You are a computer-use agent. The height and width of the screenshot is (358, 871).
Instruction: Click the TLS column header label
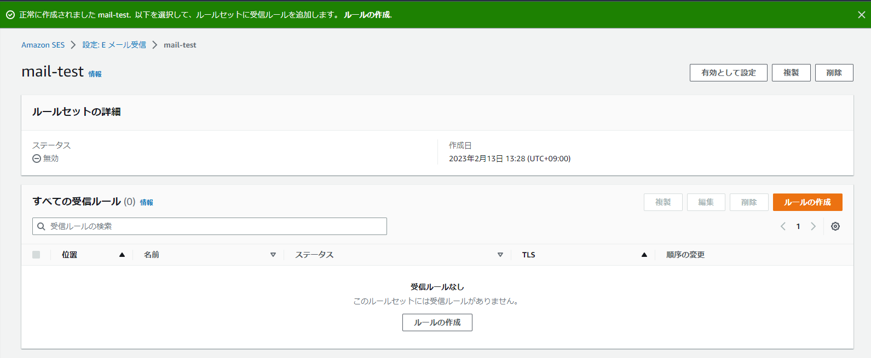(x=529, y=255)
